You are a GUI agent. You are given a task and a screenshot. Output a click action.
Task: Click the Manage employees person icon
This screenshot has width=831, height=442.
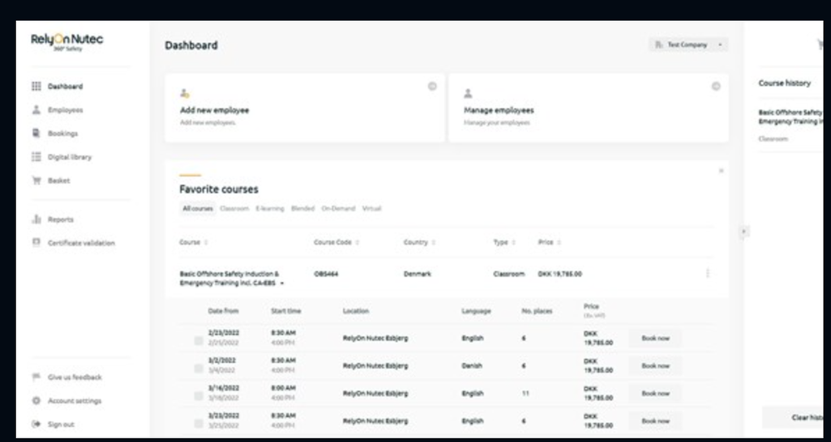(x=468, y=93)
